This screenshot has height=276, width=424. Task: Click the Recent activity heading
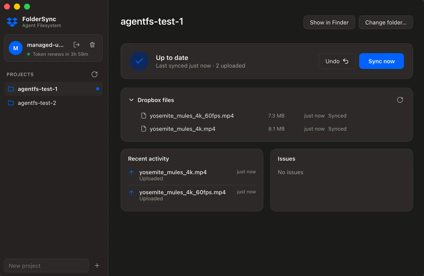[148, 159]
